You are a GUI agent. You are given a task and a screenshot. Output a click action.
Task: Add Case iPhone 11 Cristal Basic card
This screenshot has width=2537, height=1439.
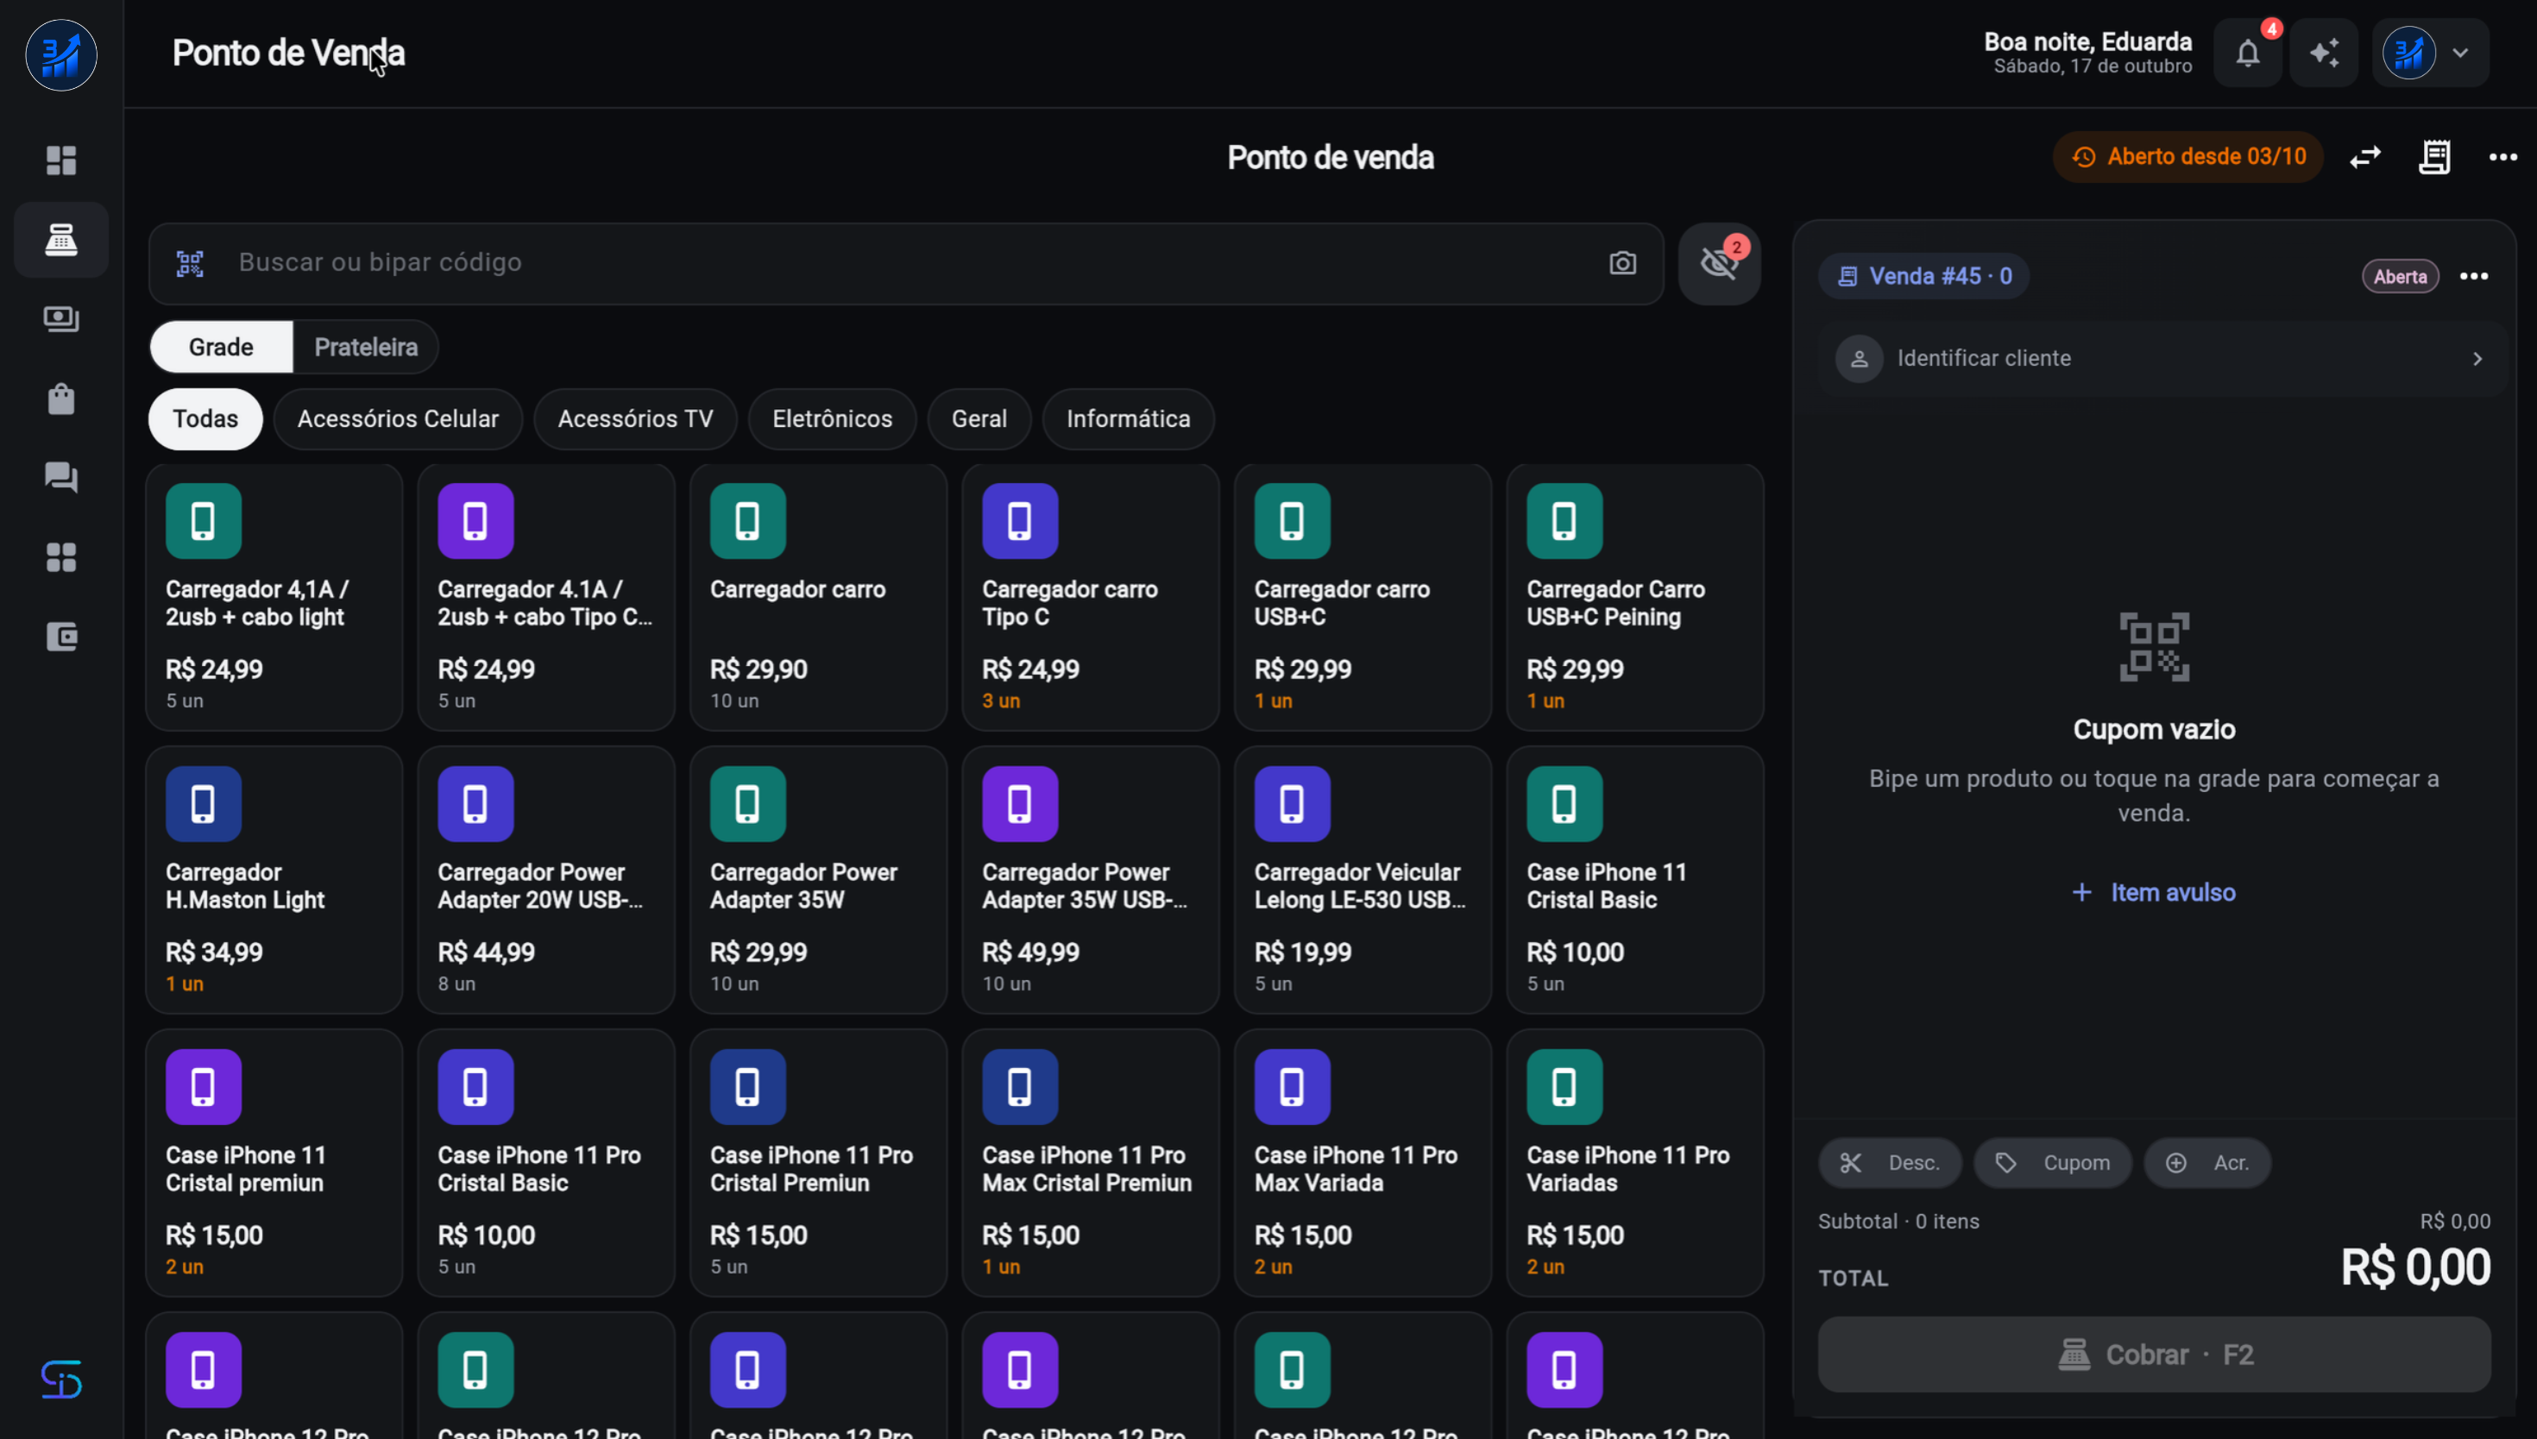coord(1634,881)
